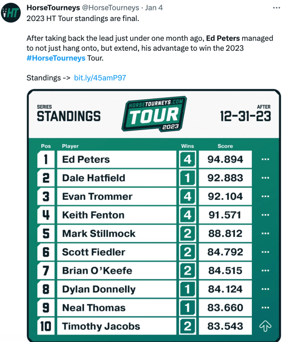This screenshot has height=342, width=289.
Task: Open the bit.ly/45amP97 standings link
Action: pos(100,78)
